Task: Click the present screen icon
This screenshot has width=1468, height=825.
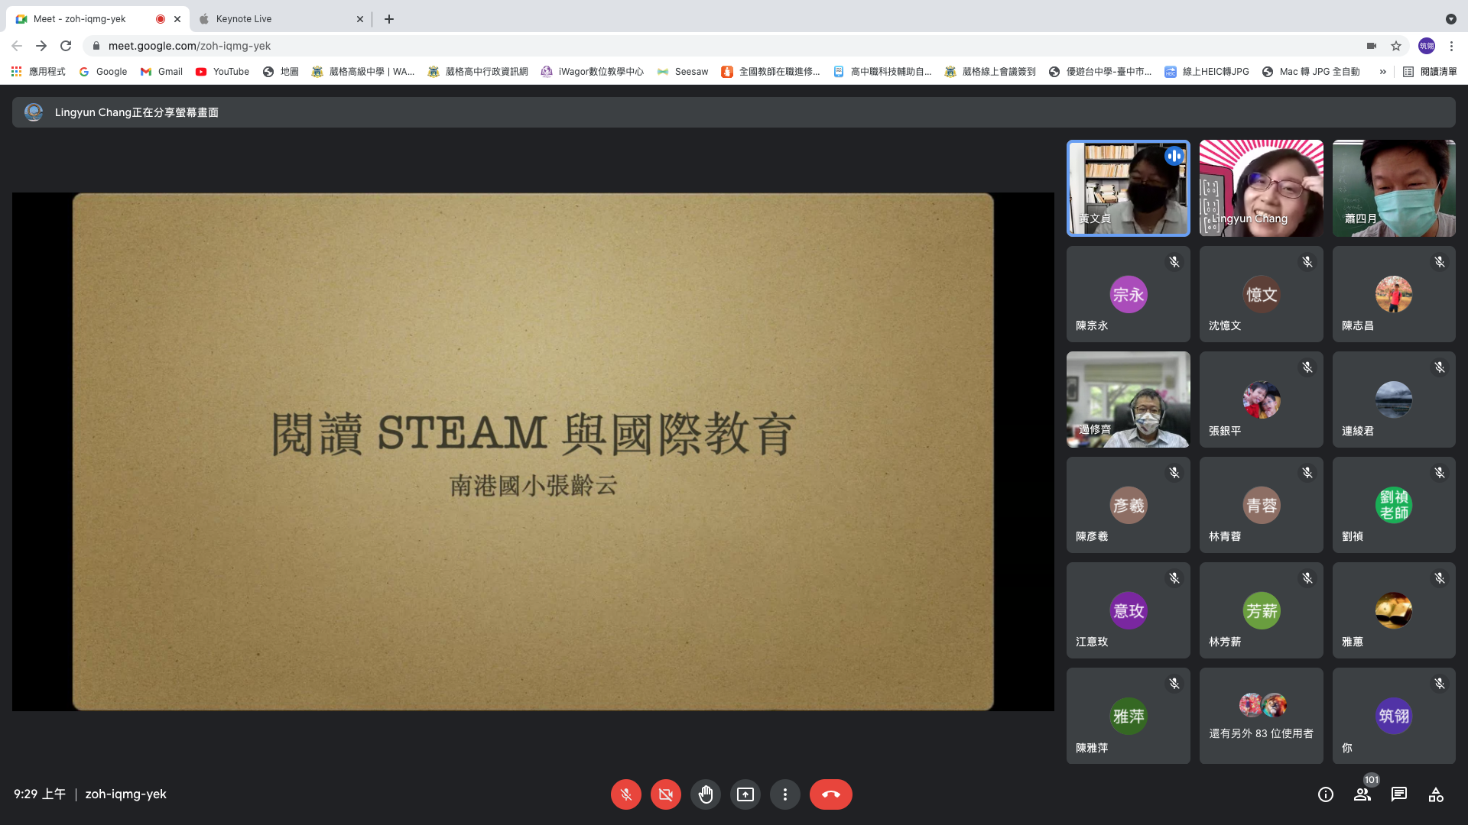Action: (745, 794)
